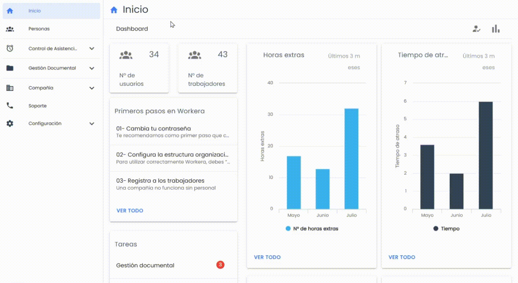Click Últimos 3 meses label on Horas extras
This screenshot has width=518, height=283.
coord(344,62)
